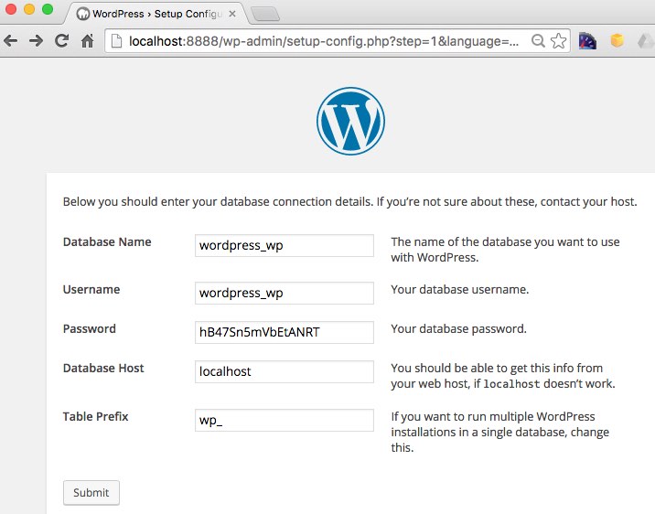Open the zoom magnifier icon in address bar
The height and width of the screenshot is (514, 655).
point(538,40)
